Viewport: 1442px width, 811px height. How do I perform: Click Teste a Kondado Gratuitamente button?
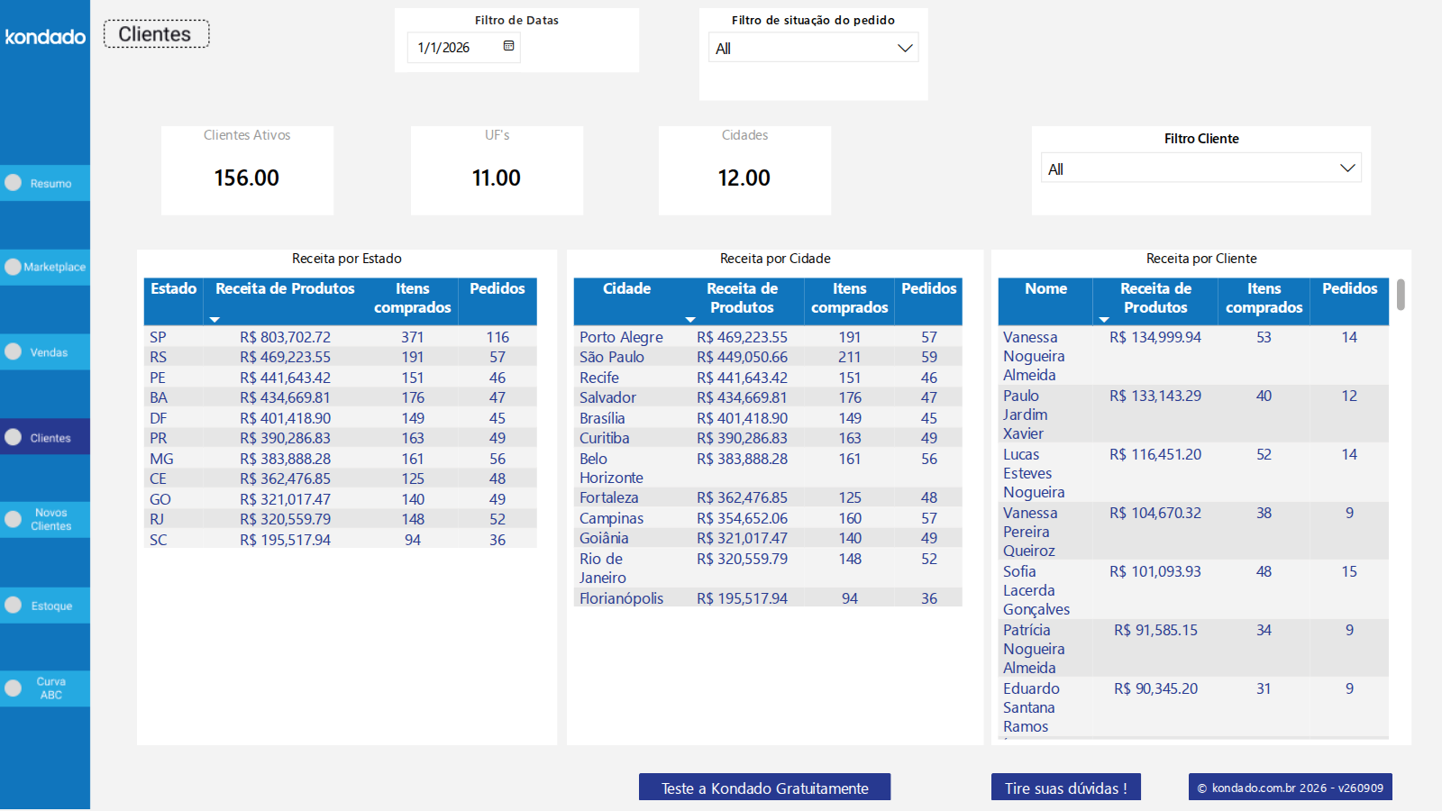pyautogui.click(x=764, y=788)
